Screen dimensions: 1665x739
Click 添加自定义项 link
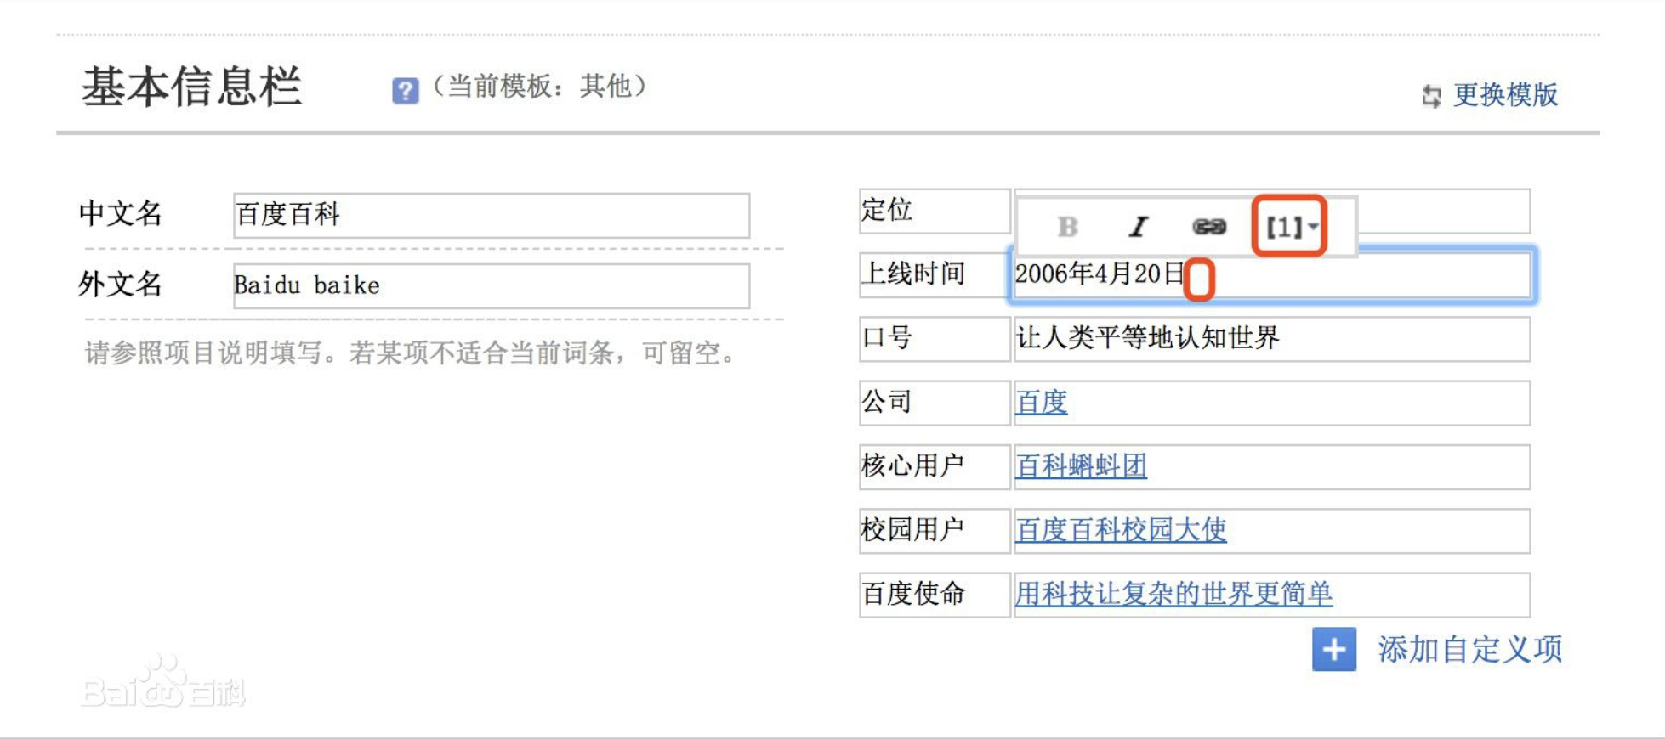(1470, 649)
